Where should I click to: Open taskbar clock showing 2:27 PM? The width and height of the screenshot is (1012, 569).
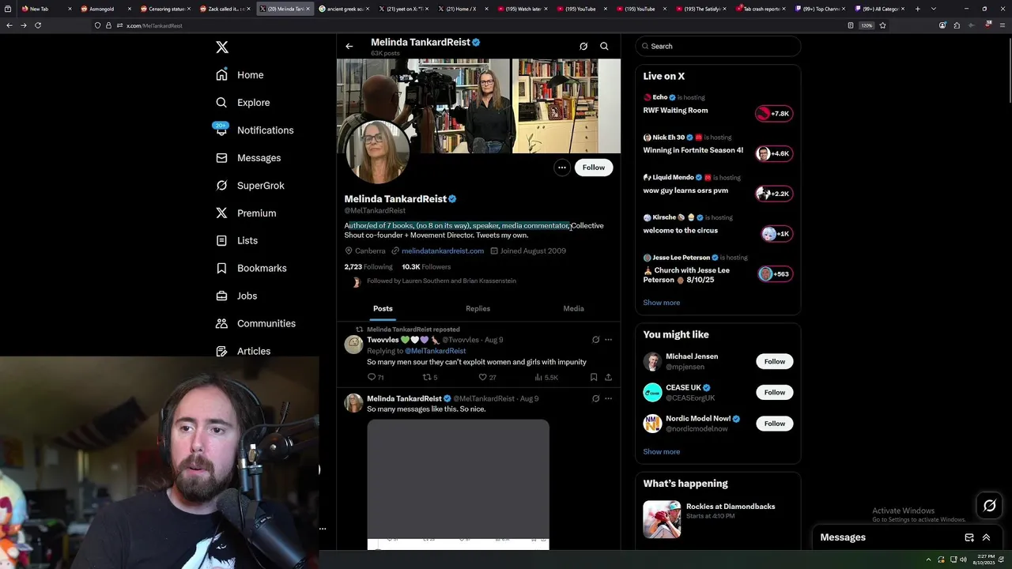point(984,560)
